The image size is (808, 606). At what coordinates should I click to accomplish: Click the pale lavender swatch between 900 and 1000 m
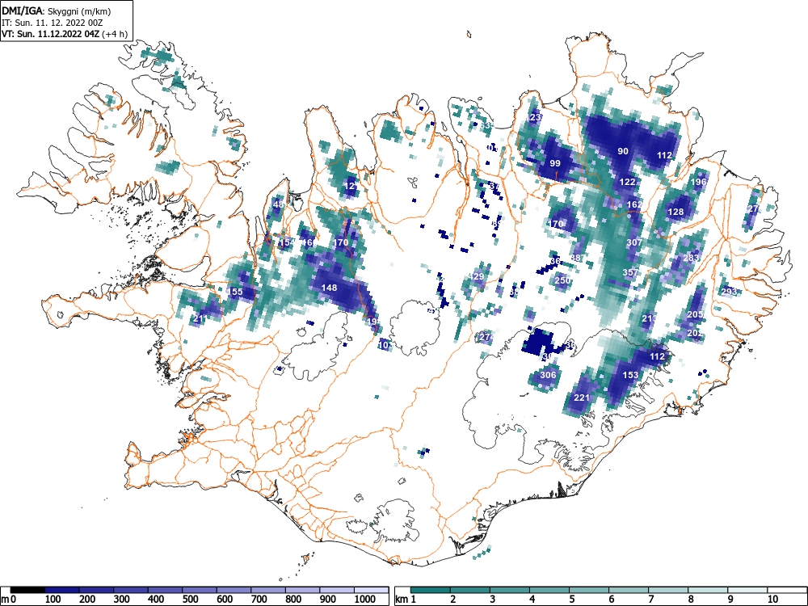coord(337,590)
